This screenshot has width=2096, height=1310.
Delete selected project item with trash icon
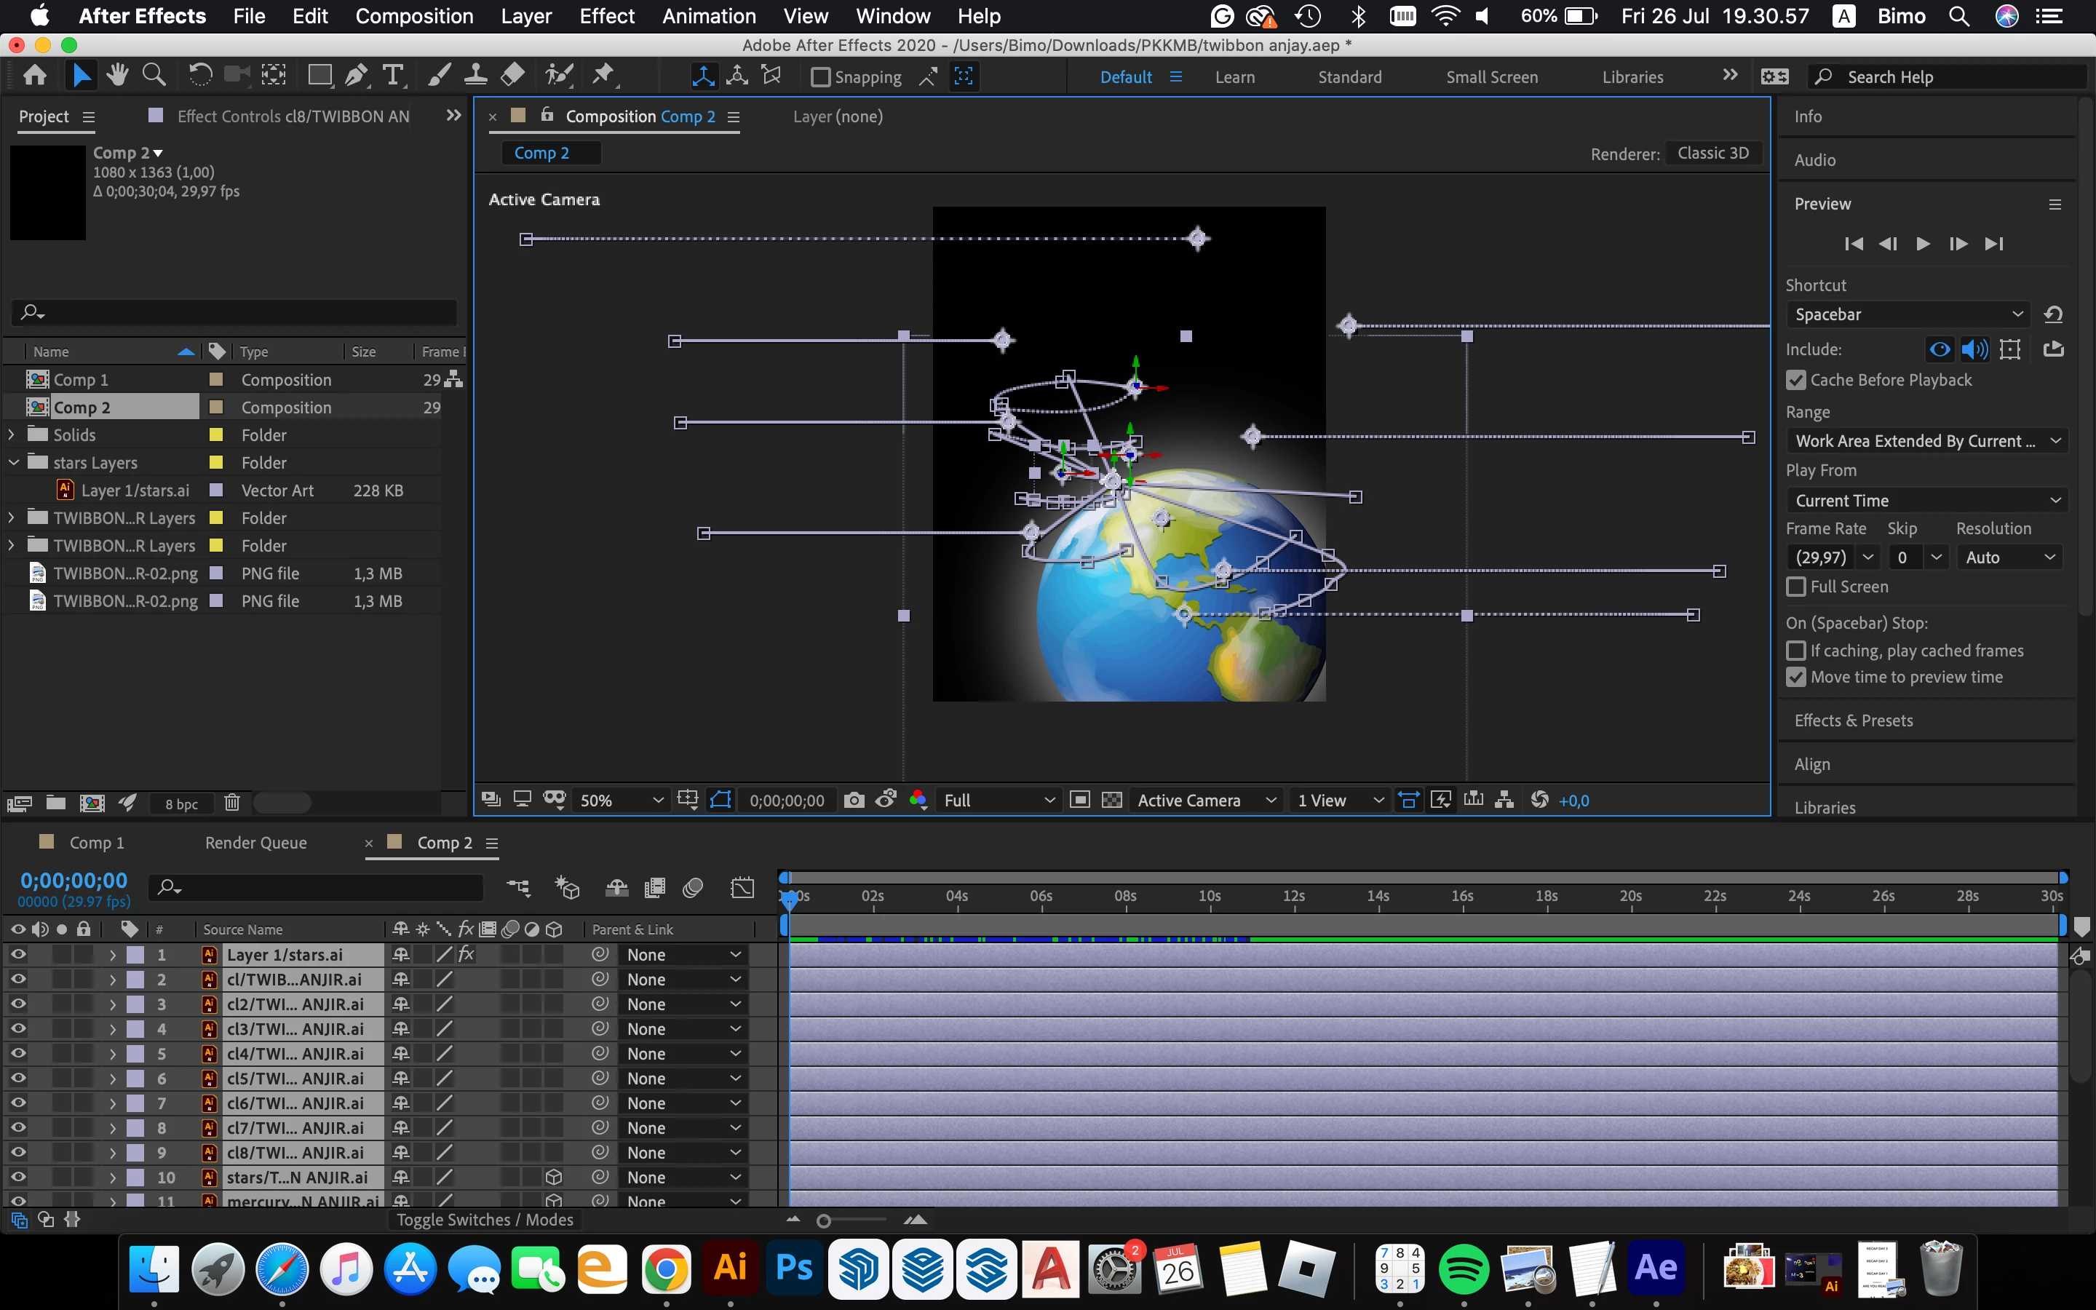coord(231,803)
